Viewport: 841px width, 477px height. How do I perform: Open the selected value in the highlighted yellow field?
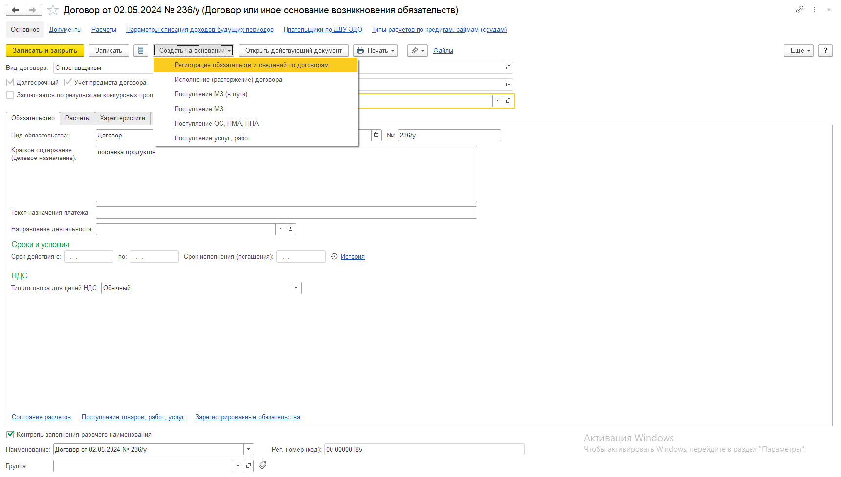pyautogui.click(x=508, y=101)
